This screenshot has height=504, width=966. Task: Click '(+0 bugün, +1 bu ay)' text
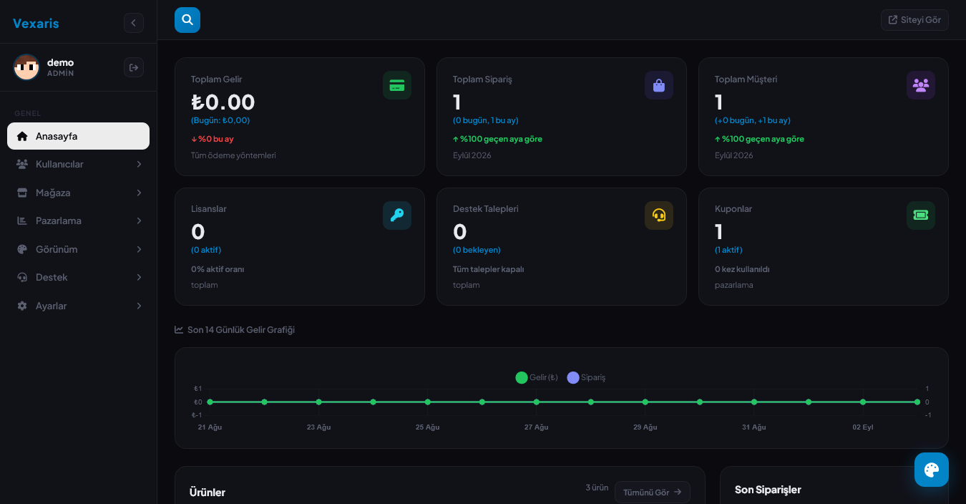point(753,120)
